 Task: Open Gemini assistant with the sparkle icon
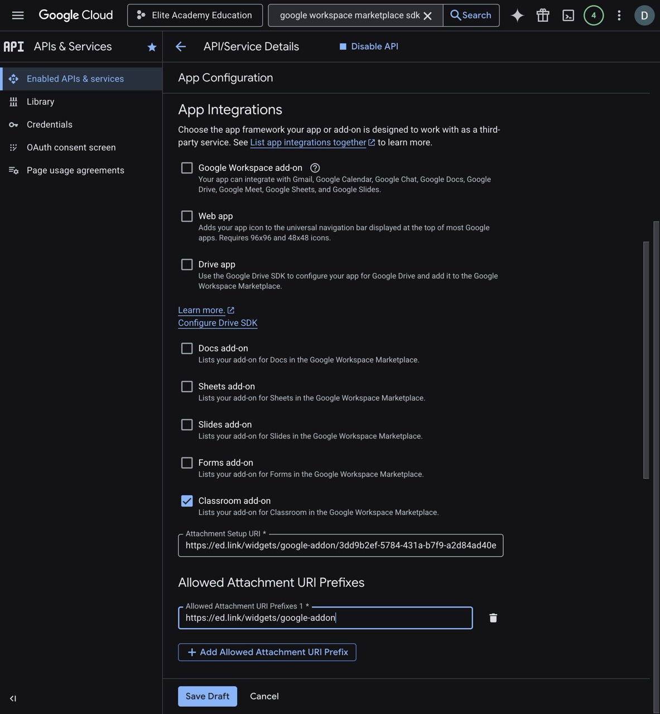(517, 15)
